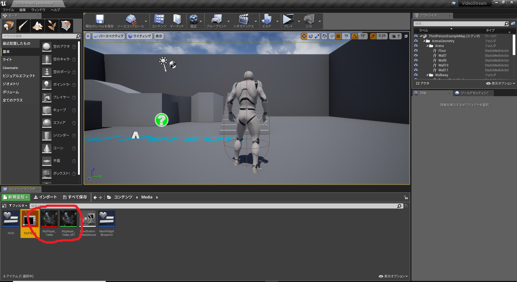Pick the Cone (コーン) shape item

59,148
